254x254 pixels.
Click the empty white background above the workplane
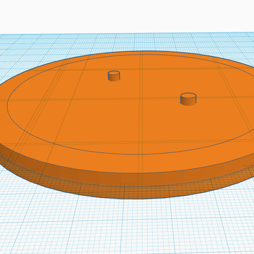(127, 16)
